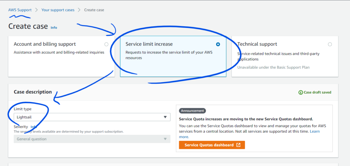Image resolution: width=350 pixels, height=166 pixels.
Task: Follow the Learn more link in announcement
Action: coord(315,131)
